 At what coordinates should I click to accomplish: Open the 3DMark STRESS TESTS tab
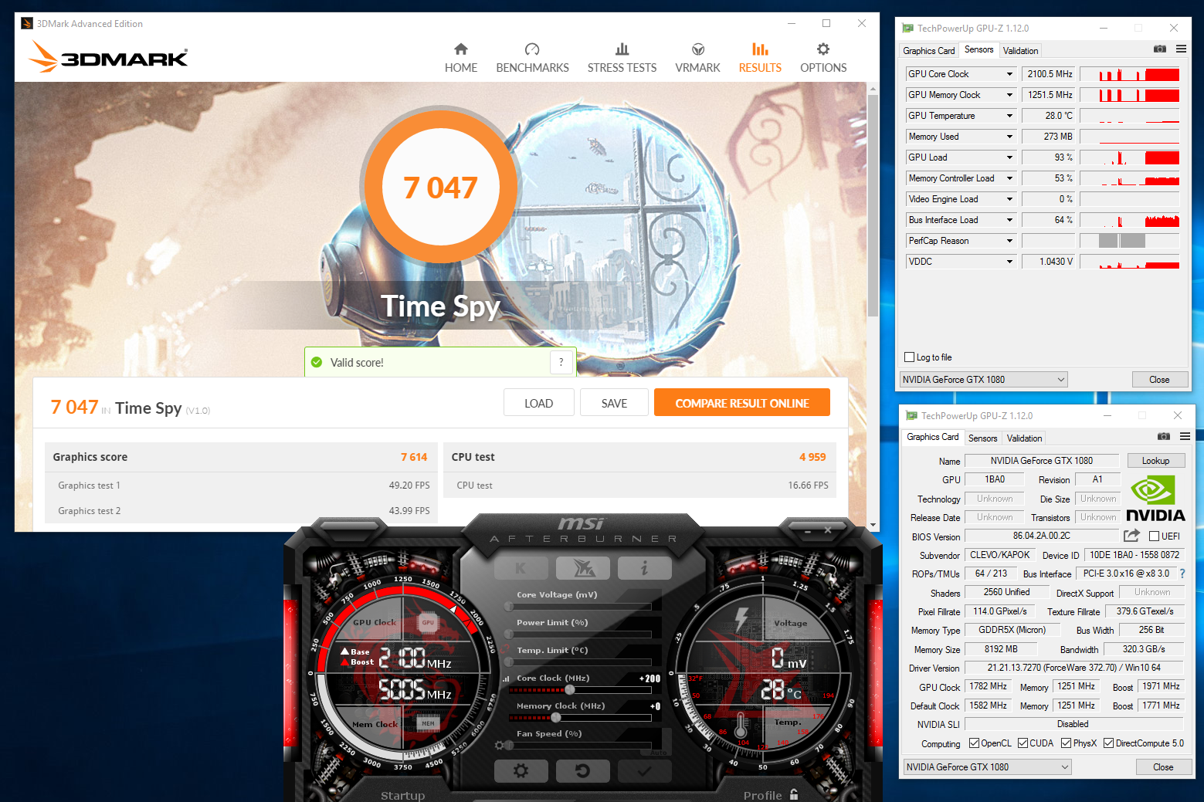point(622,59)
